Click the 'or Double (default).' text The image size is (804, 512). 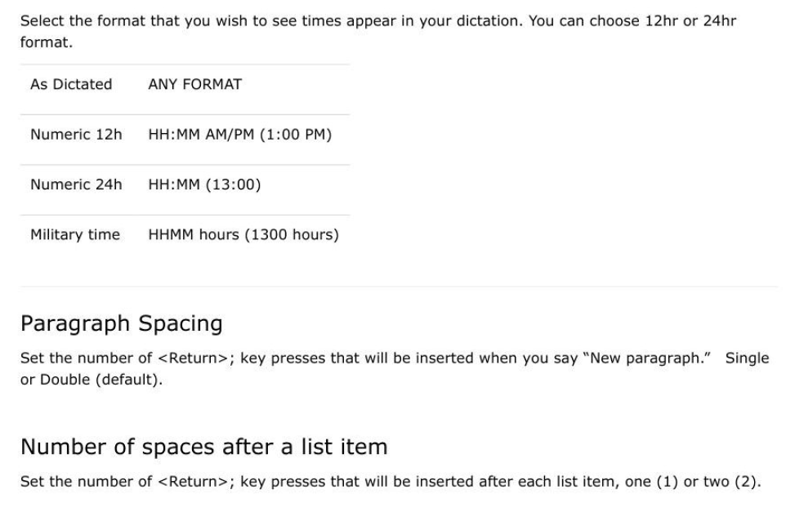click(92, 380)
